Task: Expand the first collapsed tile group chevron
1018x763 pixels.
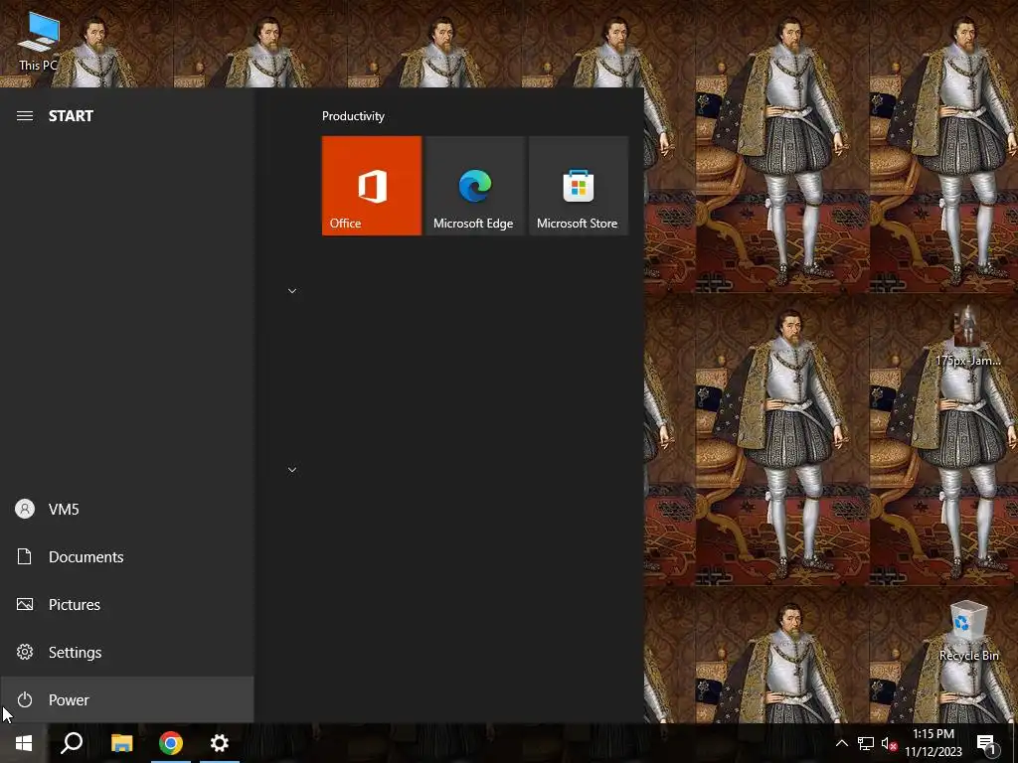Action: point(292,291)
